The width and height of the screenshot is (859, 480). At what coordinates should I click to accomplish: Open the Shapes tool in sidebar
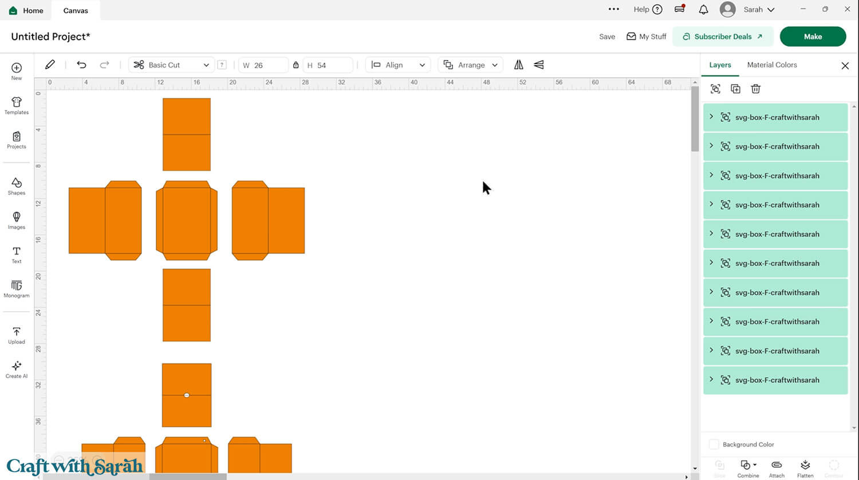pyautogui.click(x=17, y=186)
